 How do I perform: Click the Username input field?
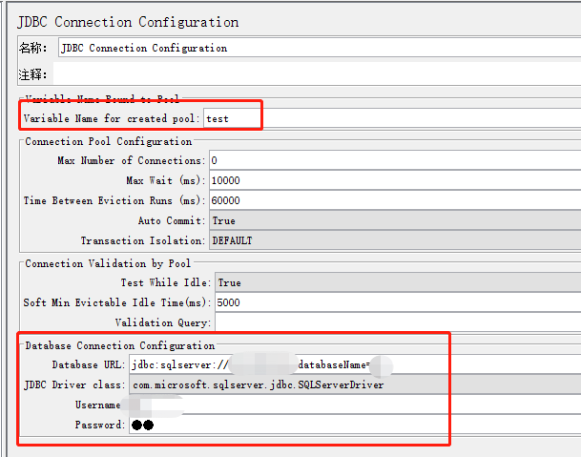(286, 405)
